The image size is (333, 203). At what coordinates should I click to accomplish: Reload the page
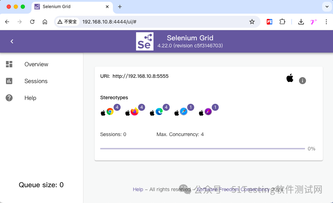pyautogui.click(x=32, y=22)
